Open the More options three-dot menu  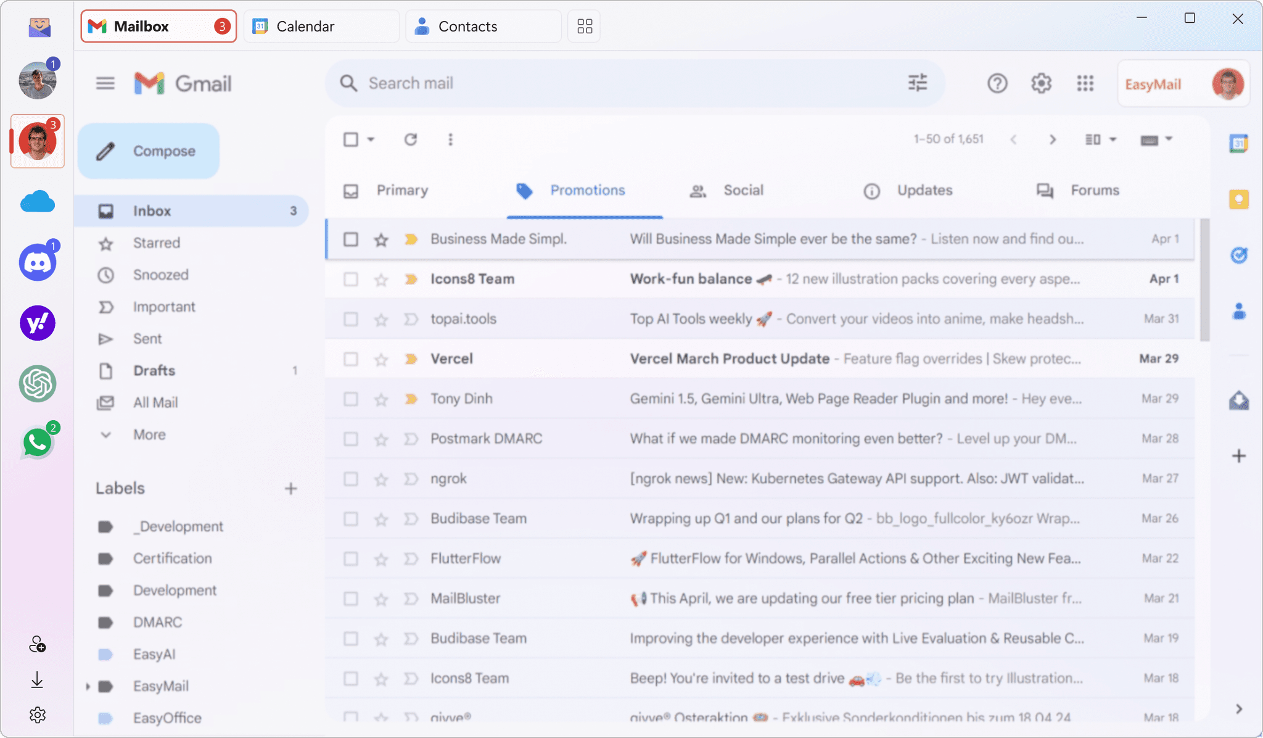450,139
